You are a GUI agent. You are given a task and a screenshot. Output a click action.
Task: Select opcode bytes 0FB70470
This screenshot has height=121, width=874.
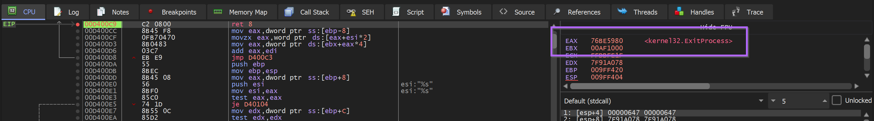point(158,38)
